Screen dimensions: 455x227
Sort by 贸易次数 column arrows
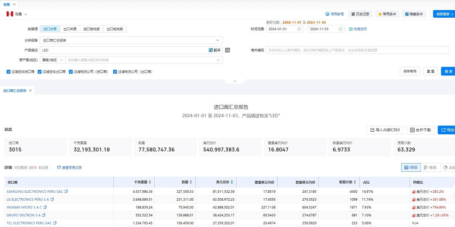354,182
